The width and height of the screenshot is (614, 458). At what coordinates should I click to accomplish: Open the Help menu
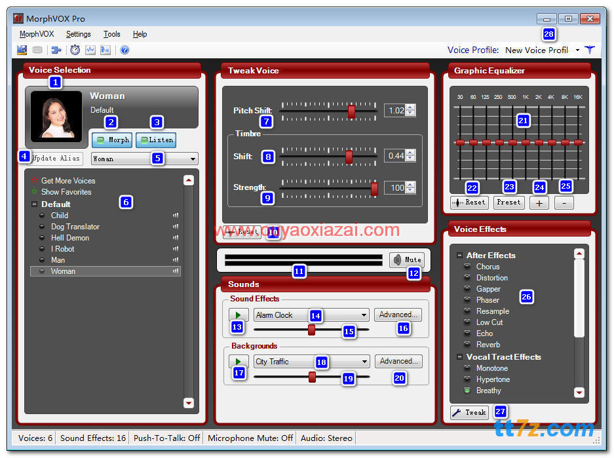tap(140, 34)
